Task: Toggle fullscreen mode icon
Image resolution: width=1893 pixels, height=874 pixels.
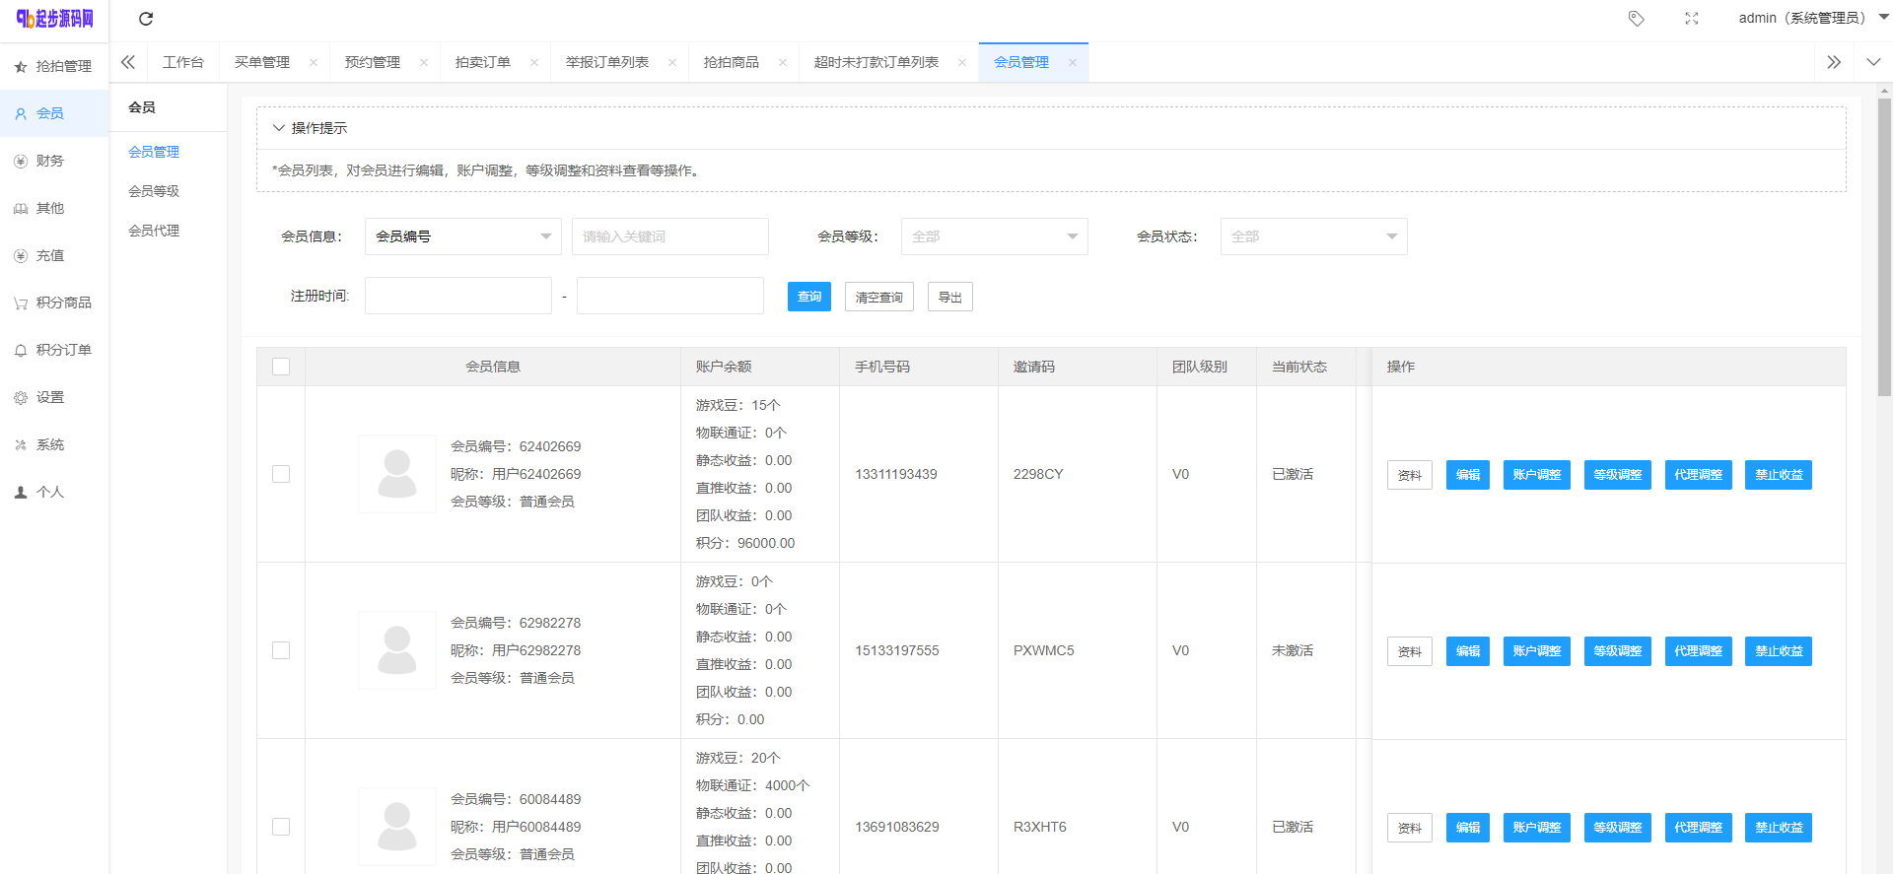Action: pos(1691,19)
